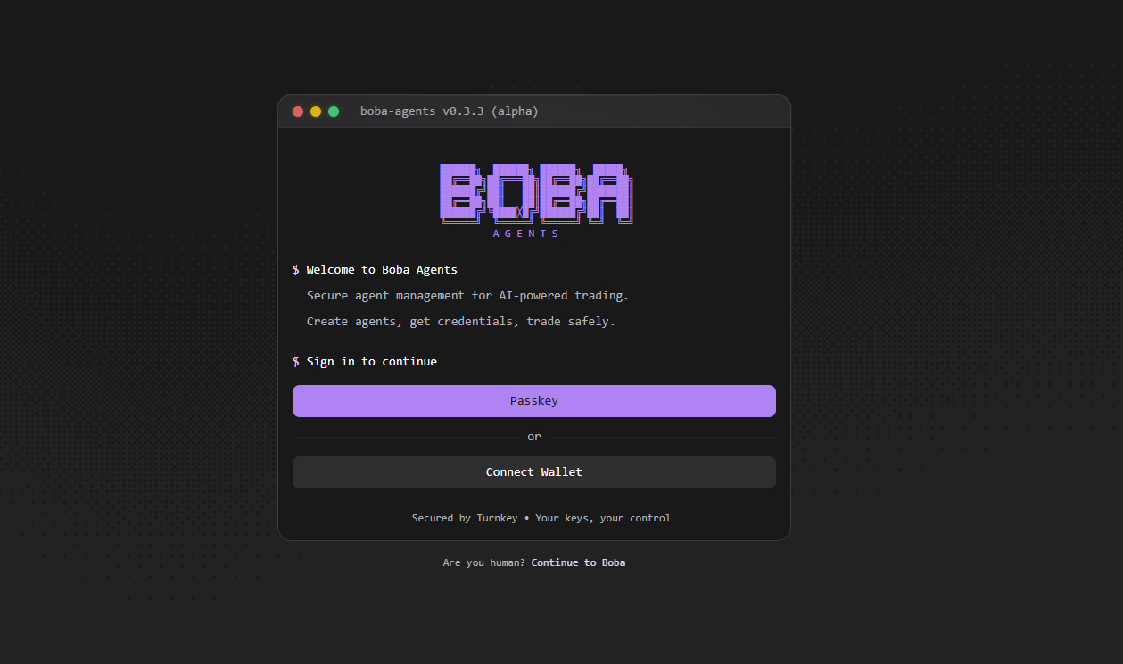
Task: Click the Are you human? text
Action: [x=483, y=563]
